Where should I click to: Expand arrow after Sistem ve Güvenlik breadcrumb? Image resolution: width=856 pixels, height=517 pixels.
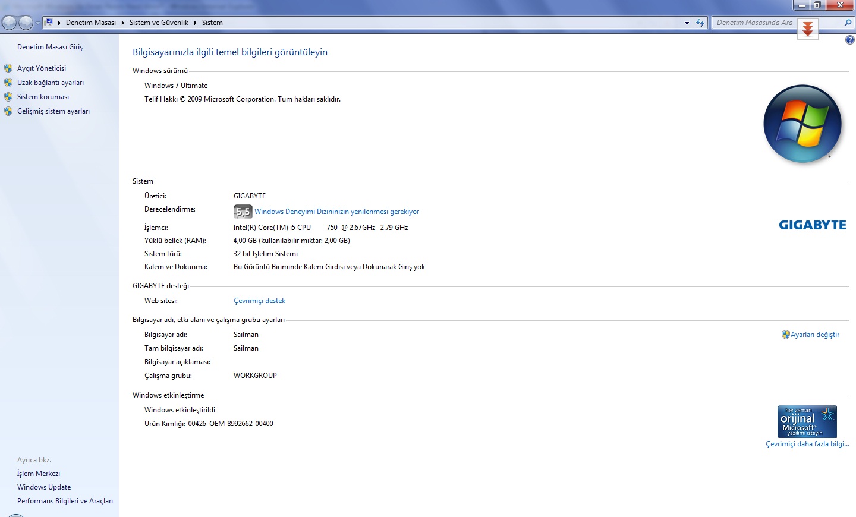click(195, 23)
